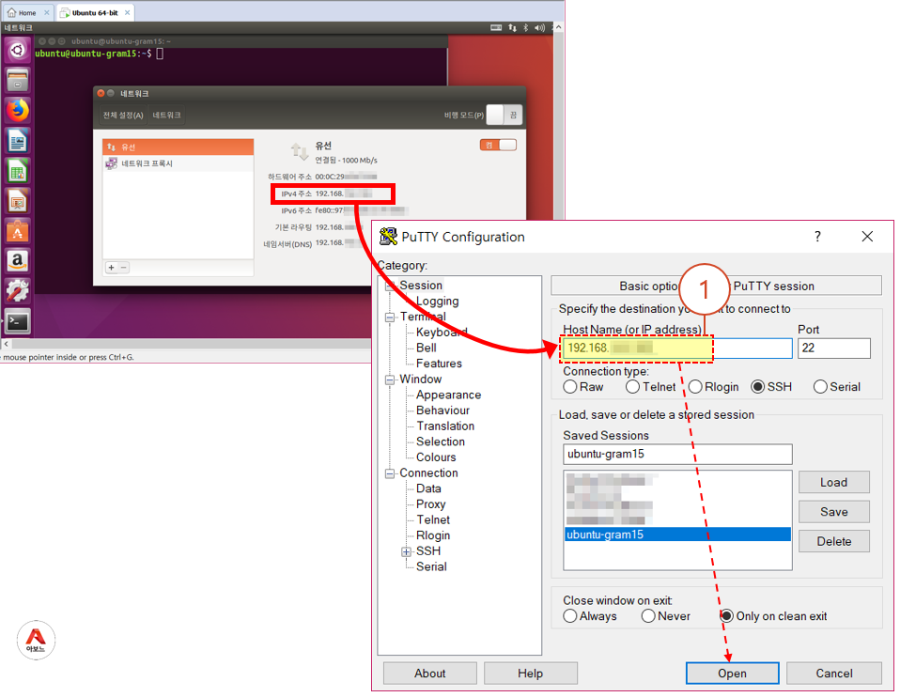Select 네트워크 프록시 in network list

(178, 163)
